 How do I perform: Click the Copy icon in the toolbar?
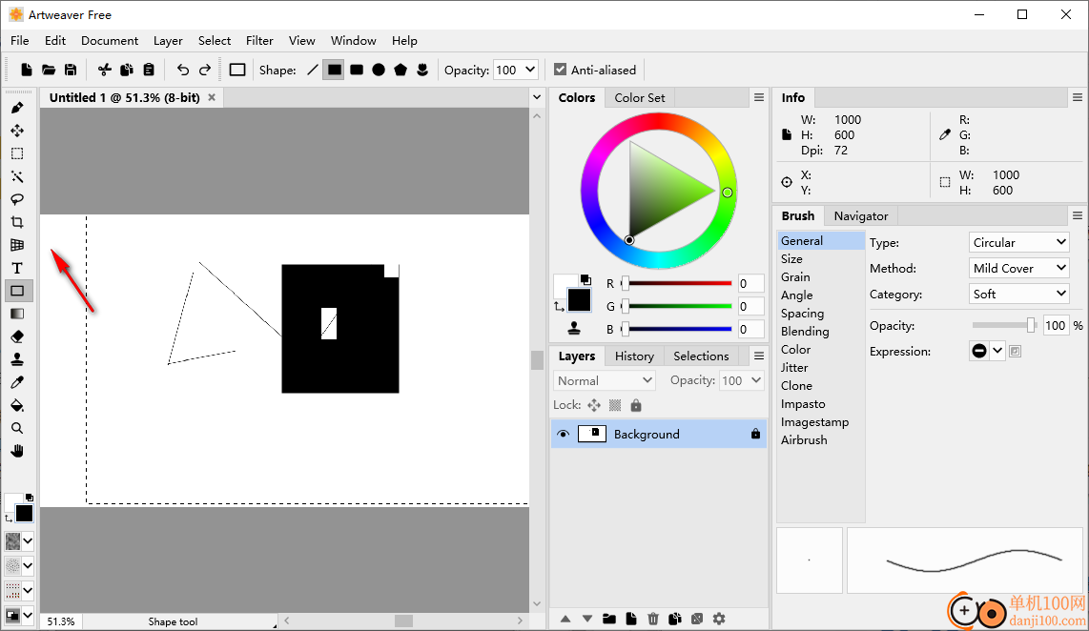tap(127, 70)
